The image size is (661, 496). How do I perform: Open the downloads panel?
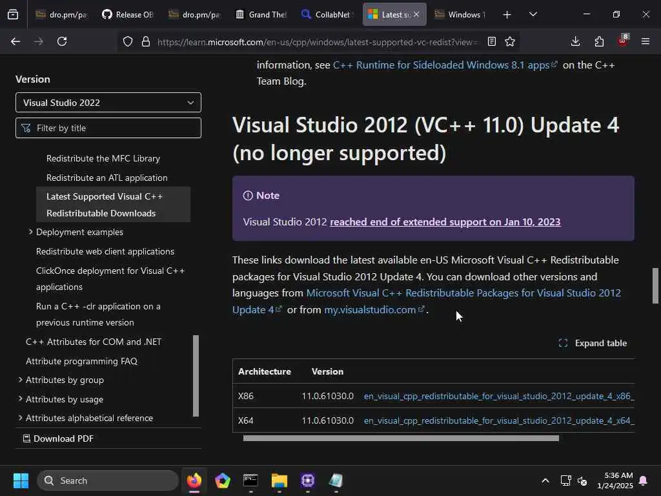coord(575,41)
